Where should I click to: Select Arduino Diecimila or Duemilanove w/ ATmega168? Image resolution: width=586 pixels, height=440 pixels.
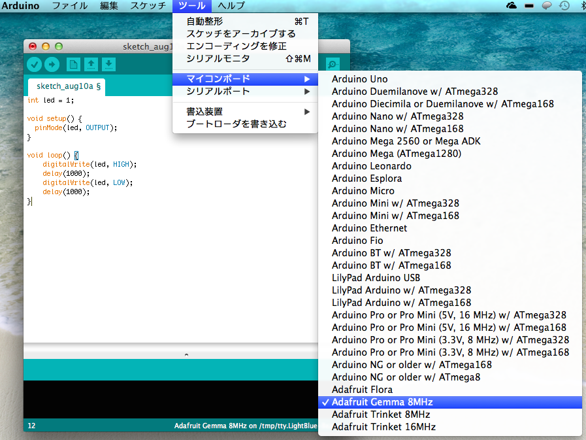(450, 104)
